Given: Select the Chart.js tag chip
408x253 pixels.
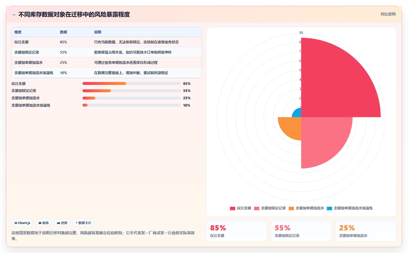Looking at the screenshot, I should (23, 223).
